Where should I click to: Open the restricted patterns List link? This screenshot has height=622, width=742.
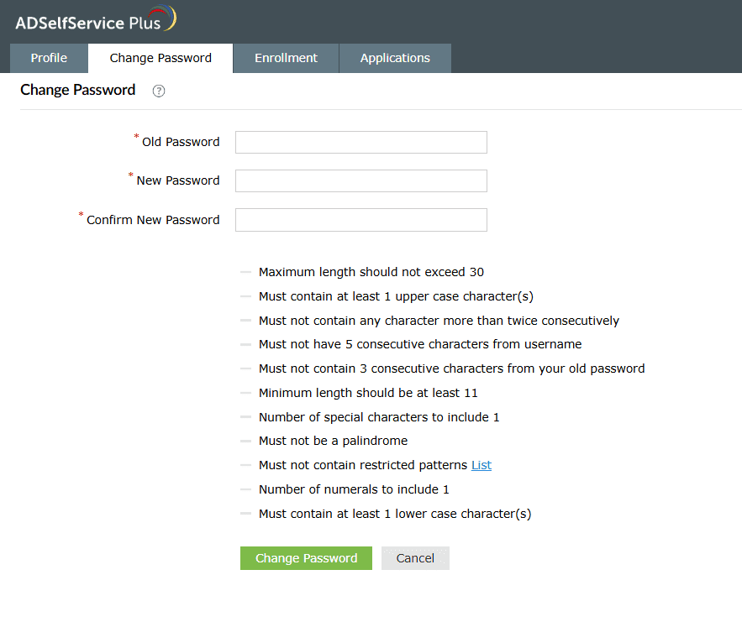[481, 464]
